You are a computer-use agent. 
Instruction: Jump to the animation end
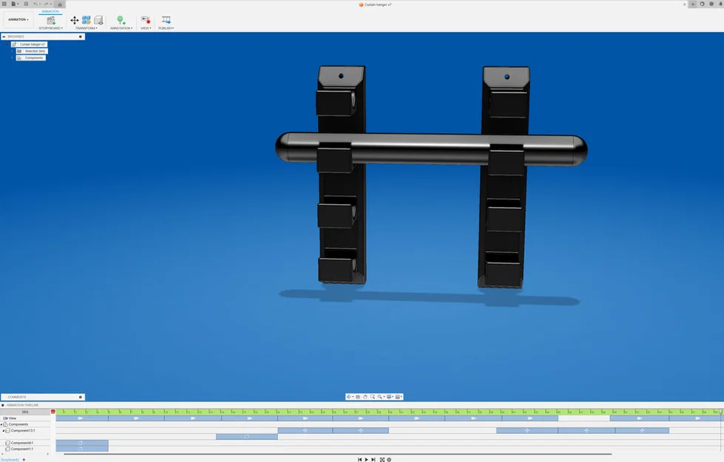[373, 460]
